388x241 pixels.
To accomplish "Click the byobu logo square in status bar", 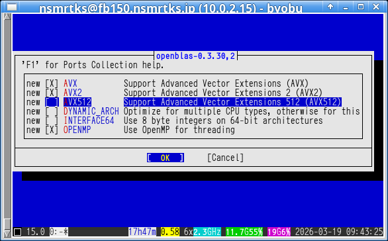I will point(17,232).
